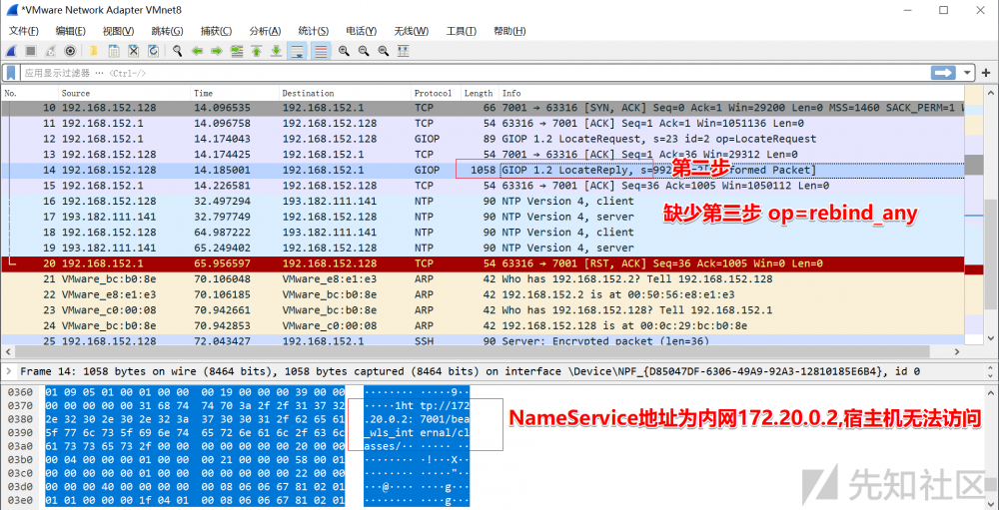This screenshot has height=510, width=999.
Task: Open display filter bookmarks icon
Action: coord(11,73)
